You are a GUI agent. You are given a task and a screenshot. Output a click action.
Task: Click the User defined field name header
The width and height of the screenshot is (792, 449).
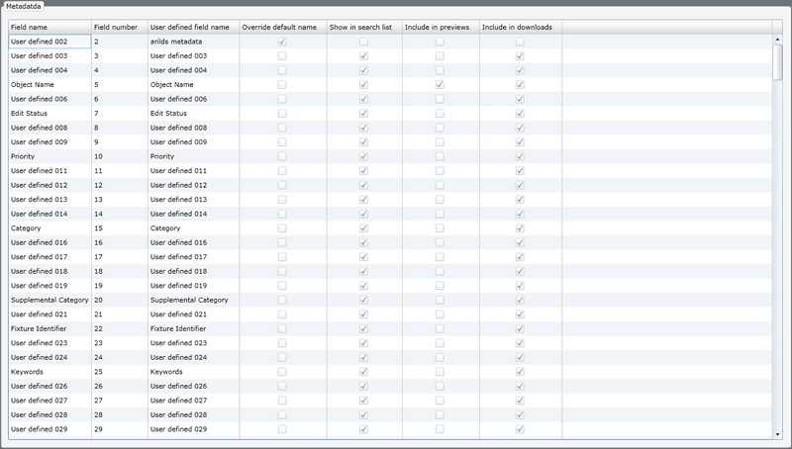(191, 27)
